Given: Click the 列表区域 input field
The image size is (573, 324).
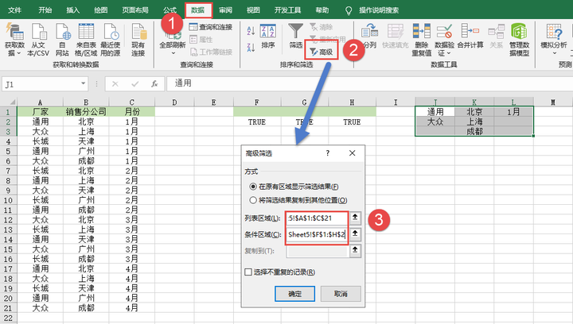Looking at the screenshot, I should click(x=317, y=218).
